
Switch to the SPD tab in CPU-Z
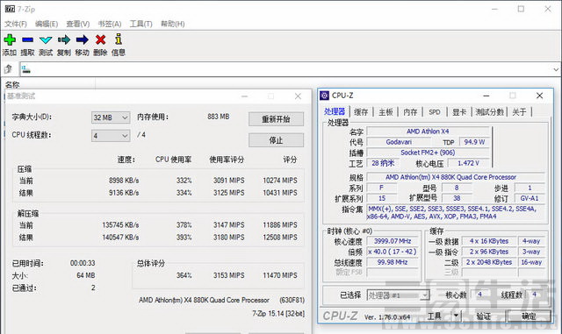coord(435,112)
